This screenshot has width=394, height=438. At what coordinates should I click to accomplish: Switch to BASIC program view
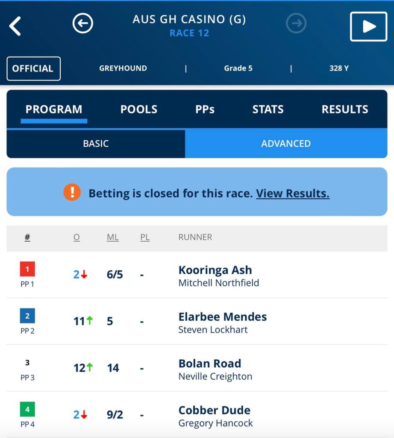click(96, 144)
